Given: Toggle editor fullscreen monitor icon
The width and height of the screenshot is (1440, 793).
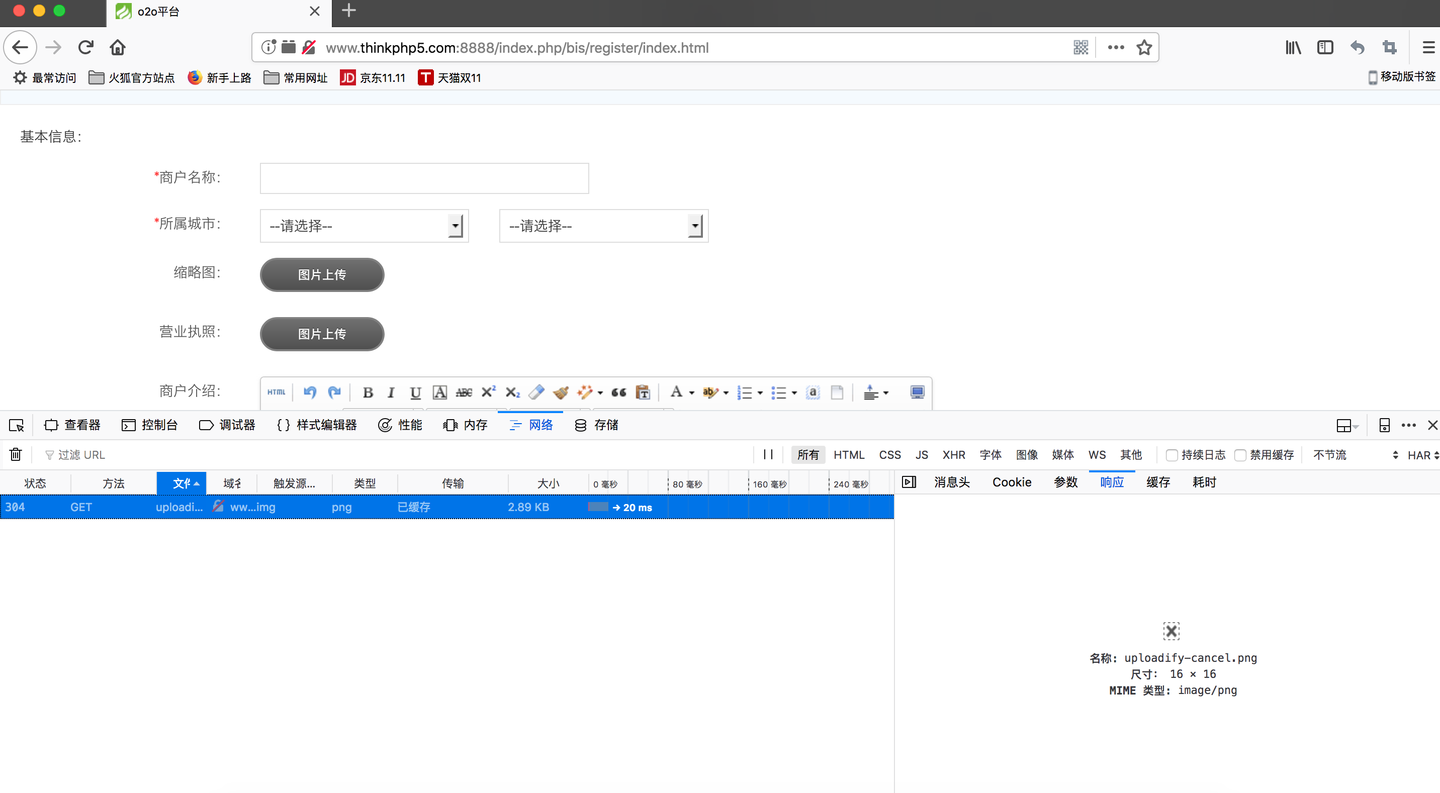Looking at the screenshot, I should tap(917, 392).
